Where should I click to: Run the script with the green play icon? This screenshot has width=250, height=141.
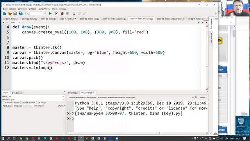click(50, 14)
